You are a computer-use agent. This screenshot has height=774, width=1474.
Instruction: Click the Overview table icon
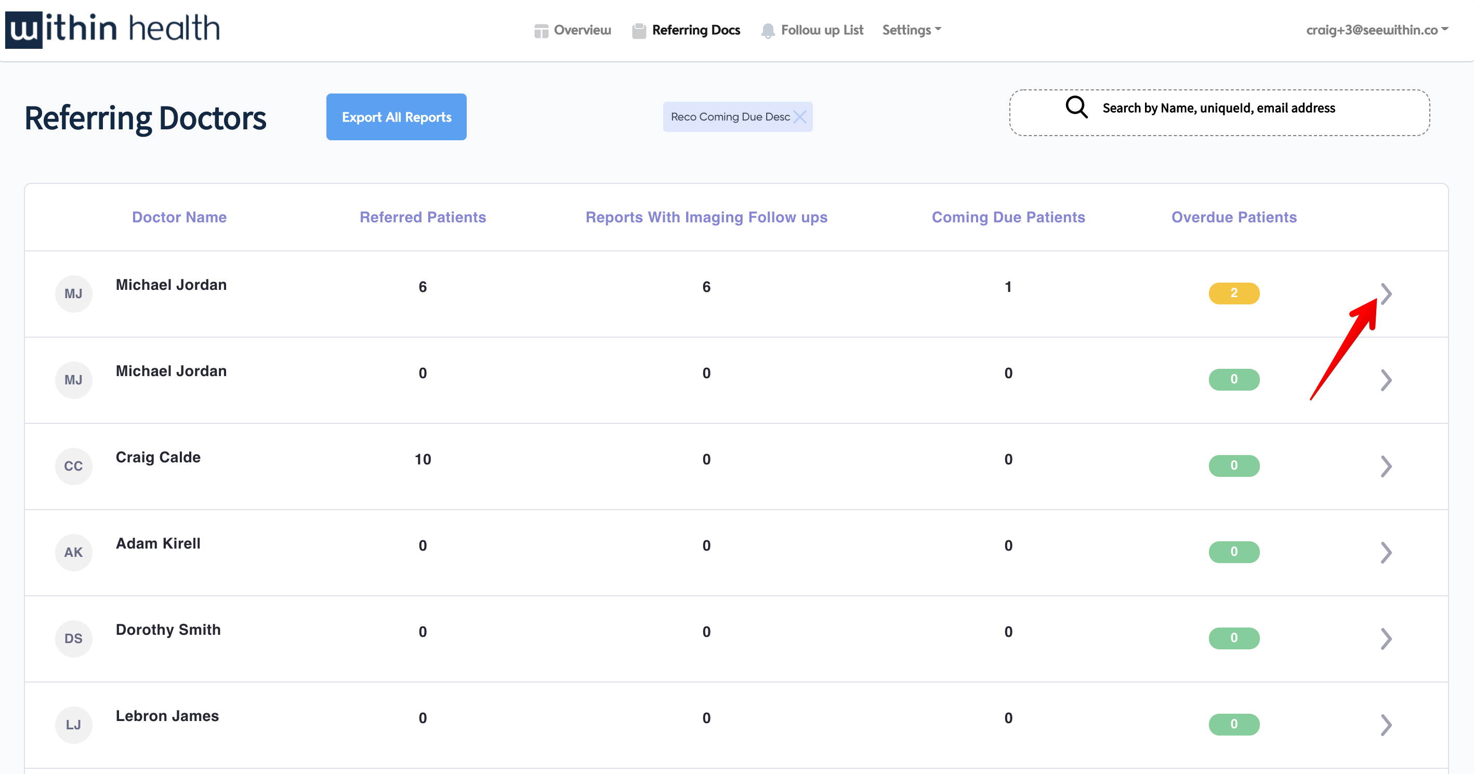[x=541, y=30]
